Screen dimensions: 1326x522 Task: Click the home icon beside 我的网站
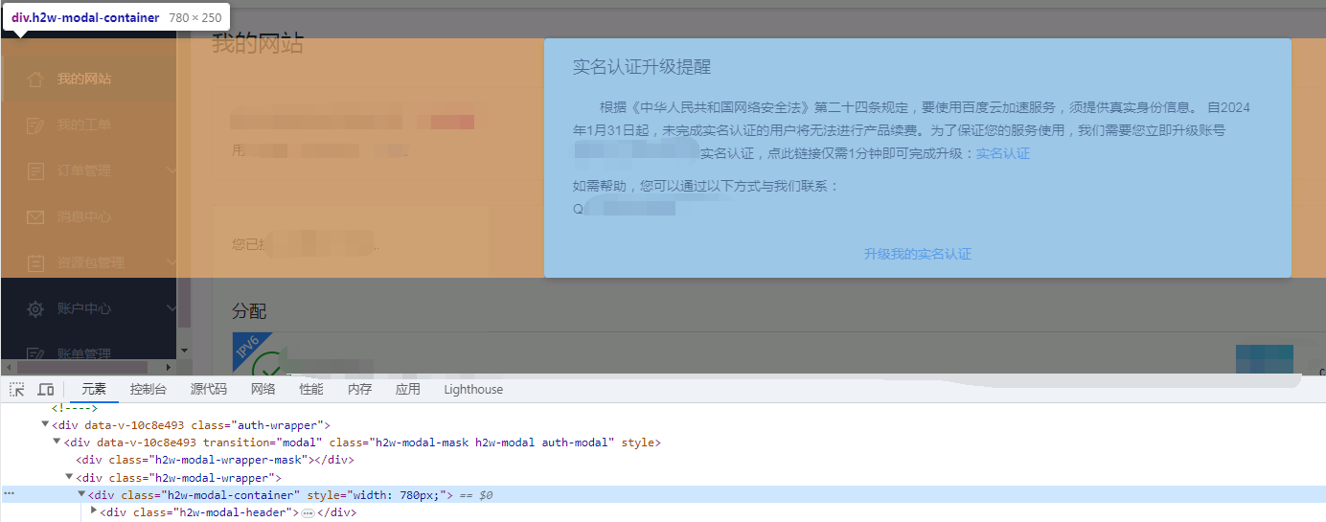click(x=35, y=79)
